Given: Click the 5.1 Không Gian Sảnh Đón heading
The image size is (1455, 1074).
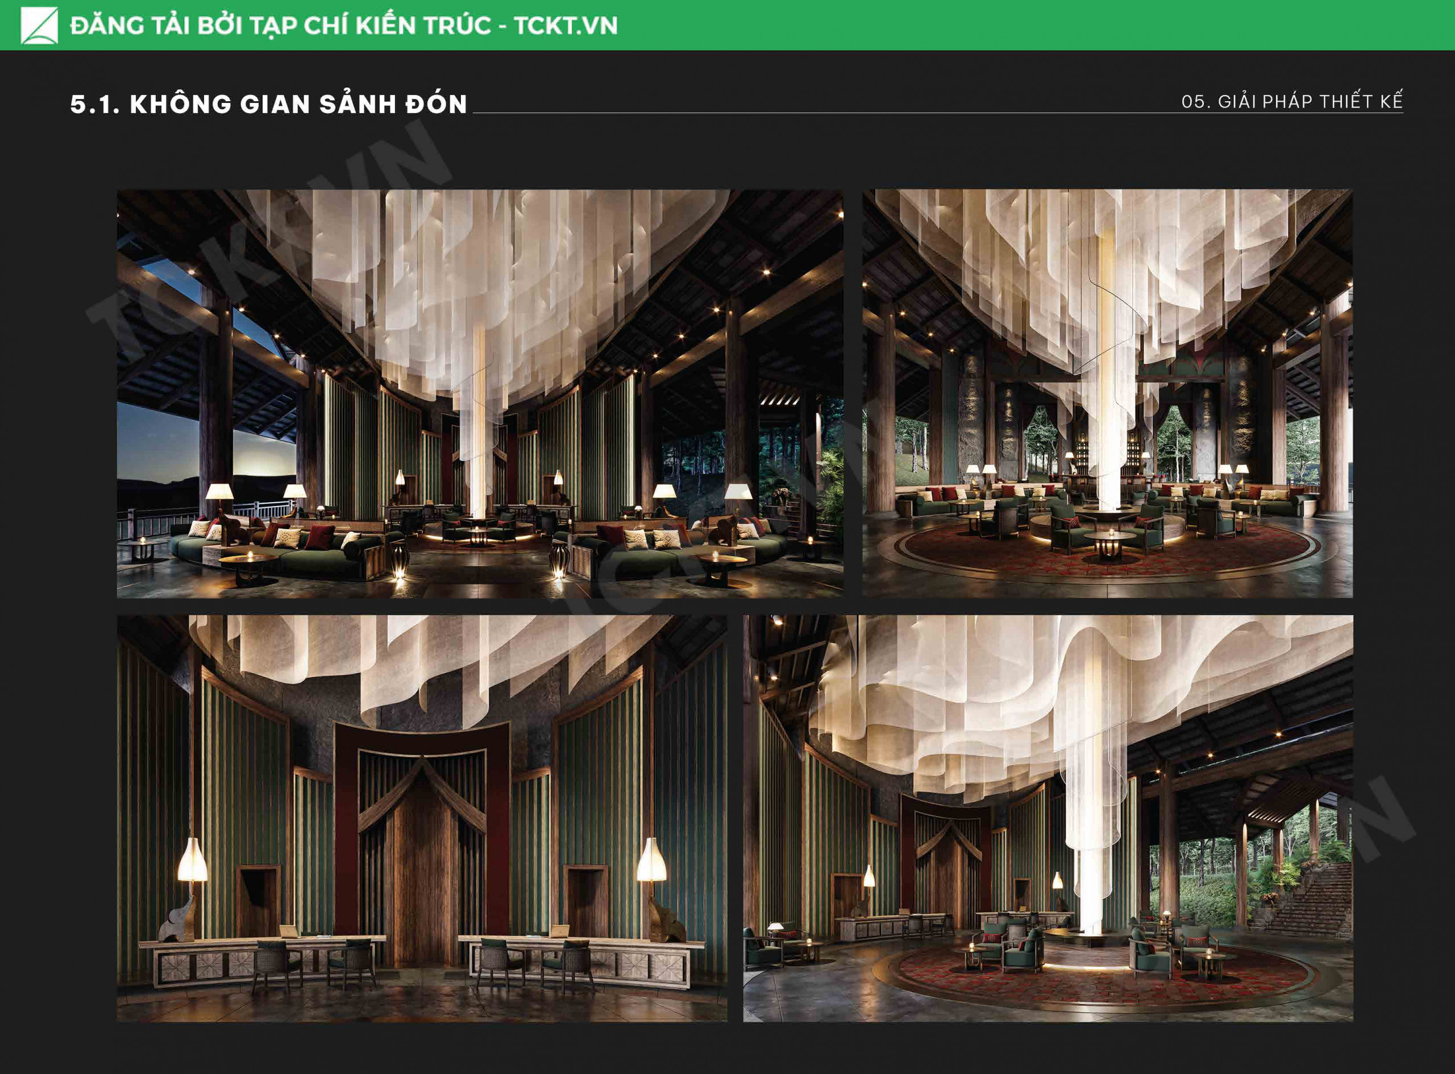Looking at the screenshot, I should click(268, 104).
